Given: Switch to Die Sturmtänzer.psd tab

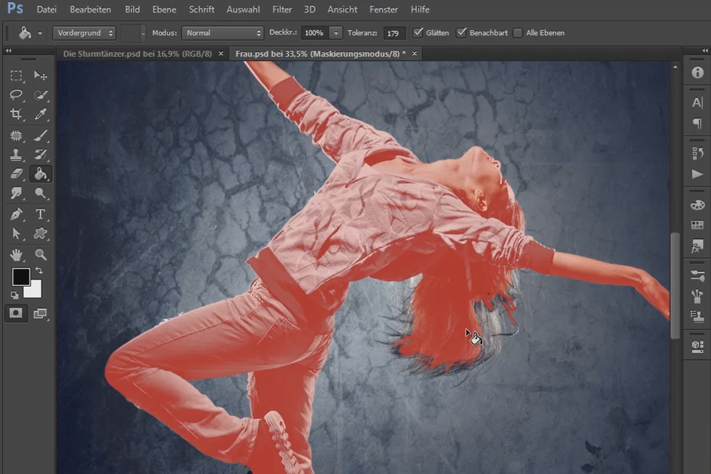Looking at the screenshot, I should (137, 53).
